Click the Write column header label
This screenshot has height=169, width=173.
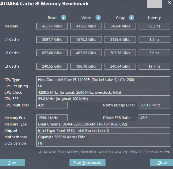86,18
